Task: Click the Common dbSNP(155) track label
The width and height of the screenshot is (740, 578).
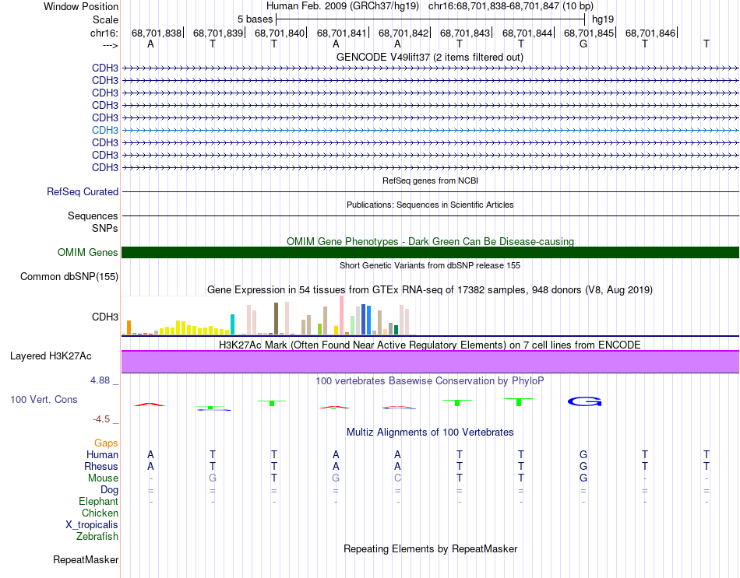Action: pyautogui.click(x=69, y=277)
